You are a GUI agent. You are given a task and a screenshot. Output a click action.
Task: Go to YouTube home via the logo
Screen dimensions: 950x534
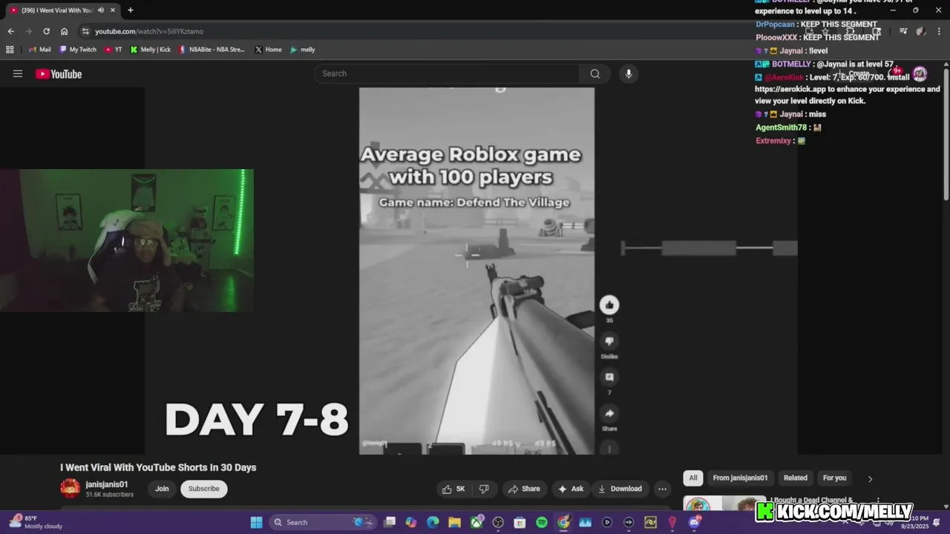(x=59, y=73)
